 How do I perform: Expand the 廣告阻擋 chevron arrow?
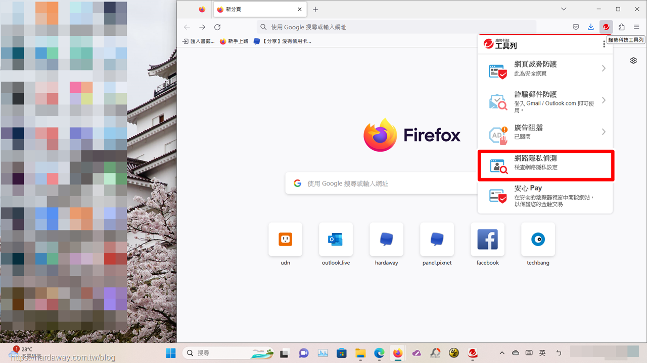[604, 132]
